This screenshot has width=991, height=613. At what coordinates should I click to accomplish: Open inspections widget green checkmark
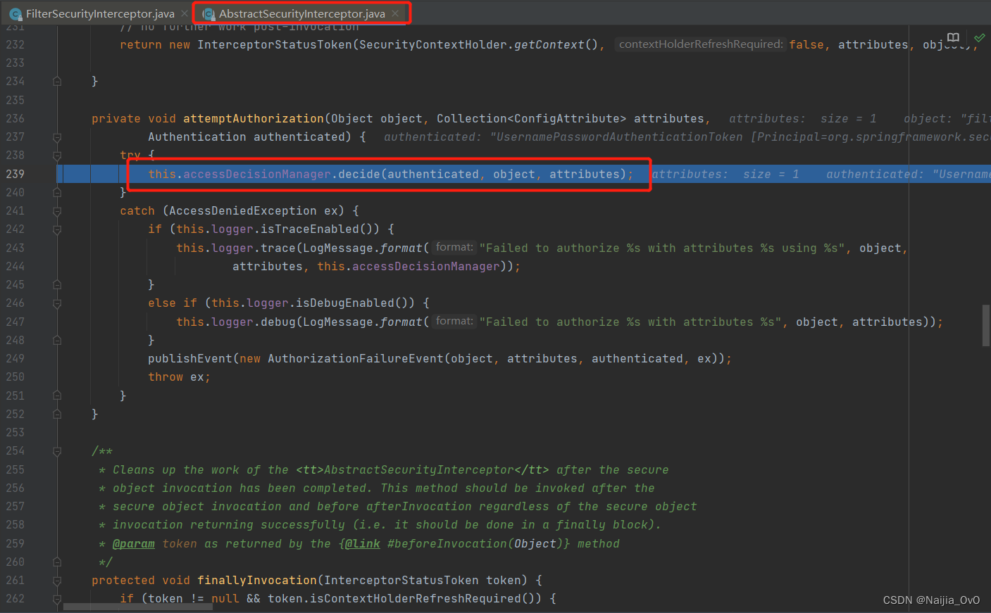[979, 37]
